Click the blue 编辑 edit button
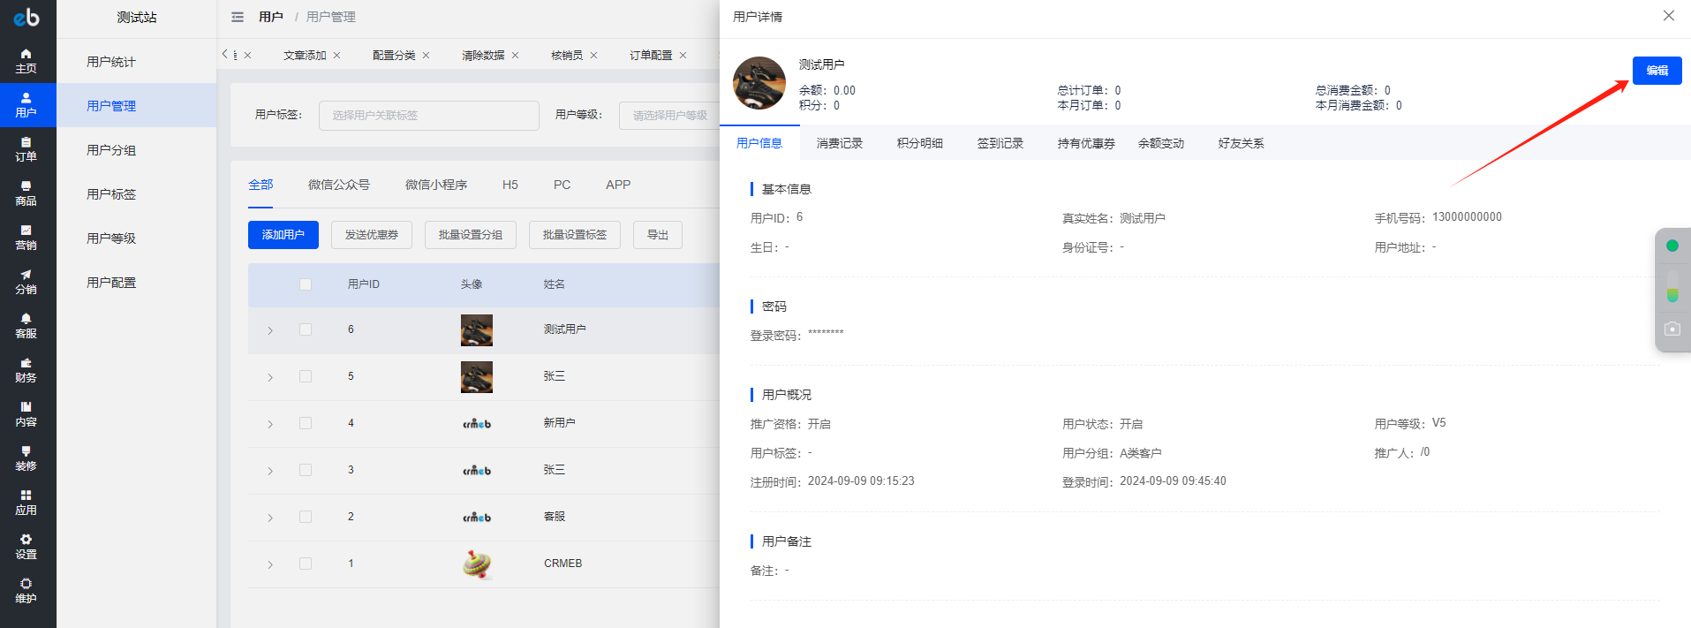The width and height of the screenshot is (1691, 628). (x=1657, y=71)
